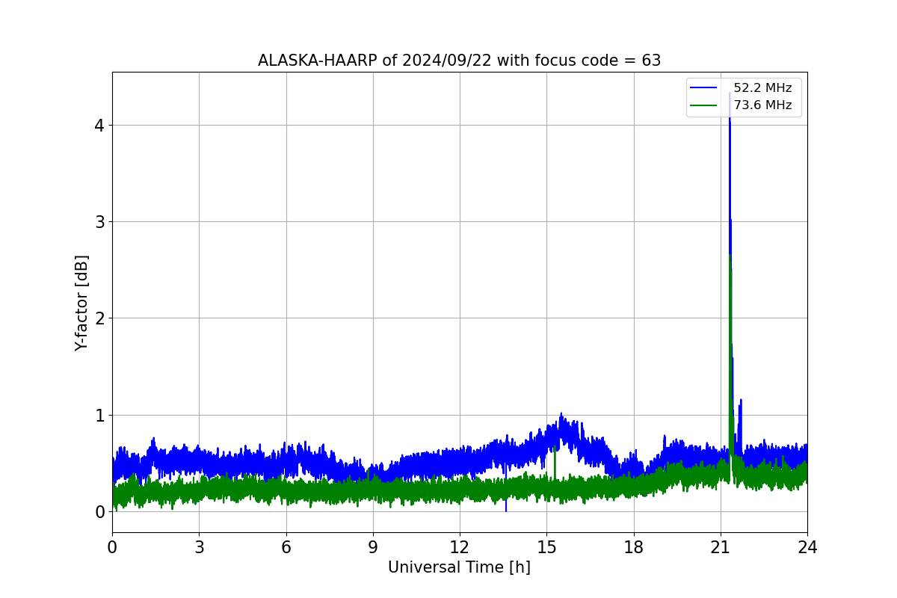Screen dimensions: 897x598
Task: Click the '73.6 MHz' legend label
Action: 762,105
